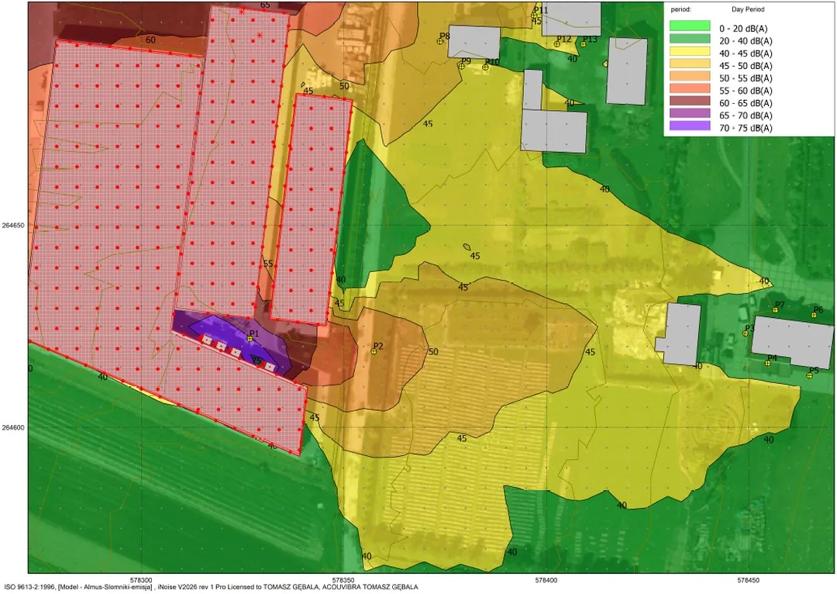Click receiver point P5
The width and height of the screenshot is (837, 594).
809,375
